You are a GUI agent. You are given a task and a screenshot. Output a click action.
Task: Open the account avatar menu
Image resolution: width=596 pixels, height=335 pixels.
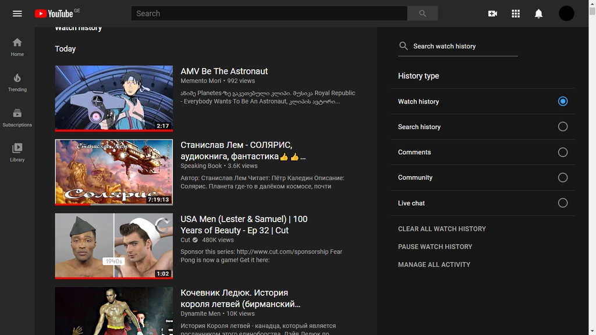566,14
